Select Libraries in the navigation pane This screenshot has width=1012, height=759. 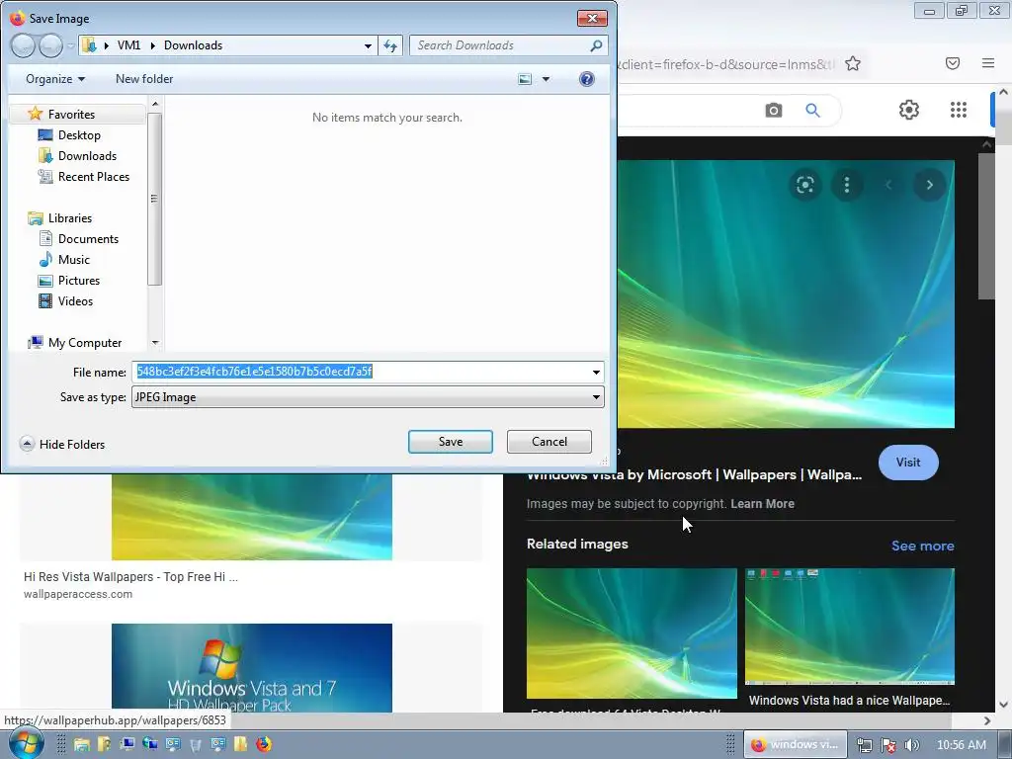[x=70, y=218]
